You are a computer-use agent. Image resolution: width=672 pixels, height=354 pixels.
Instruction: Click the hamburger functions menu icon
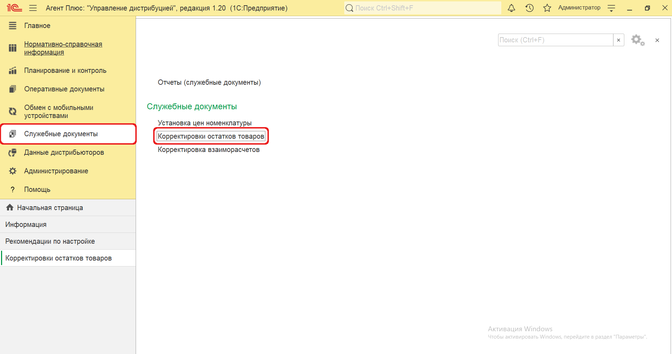tap(33, 8)
